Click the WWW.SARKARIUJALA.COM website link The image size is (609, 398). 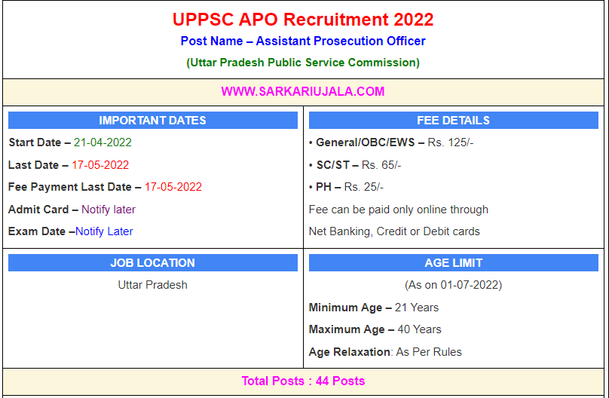tap(303, 92)
